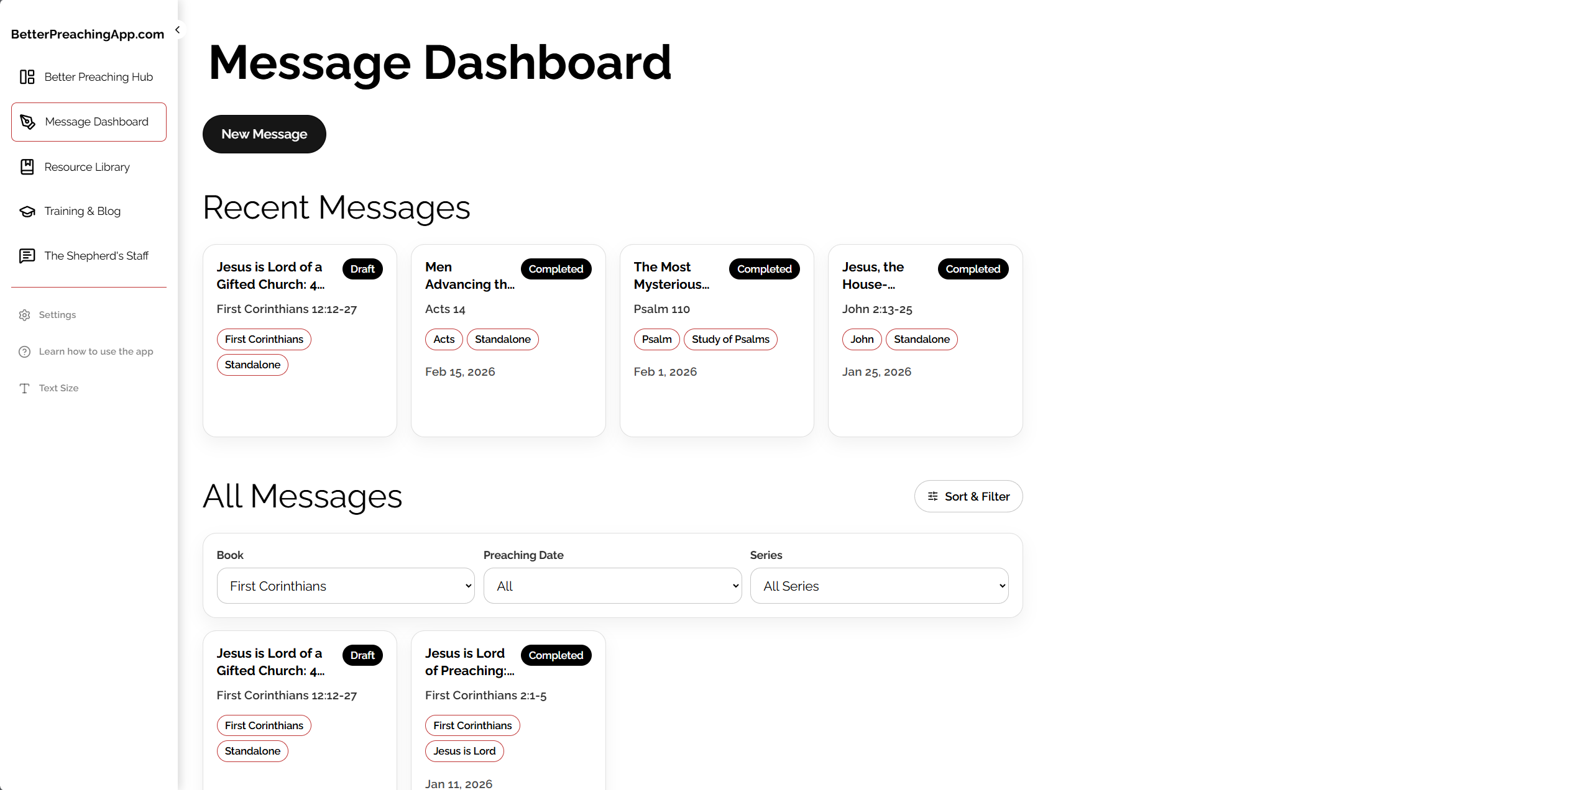Toggle the Sort & Filter panel
The image size is (1577, 790).
[968, 496]
